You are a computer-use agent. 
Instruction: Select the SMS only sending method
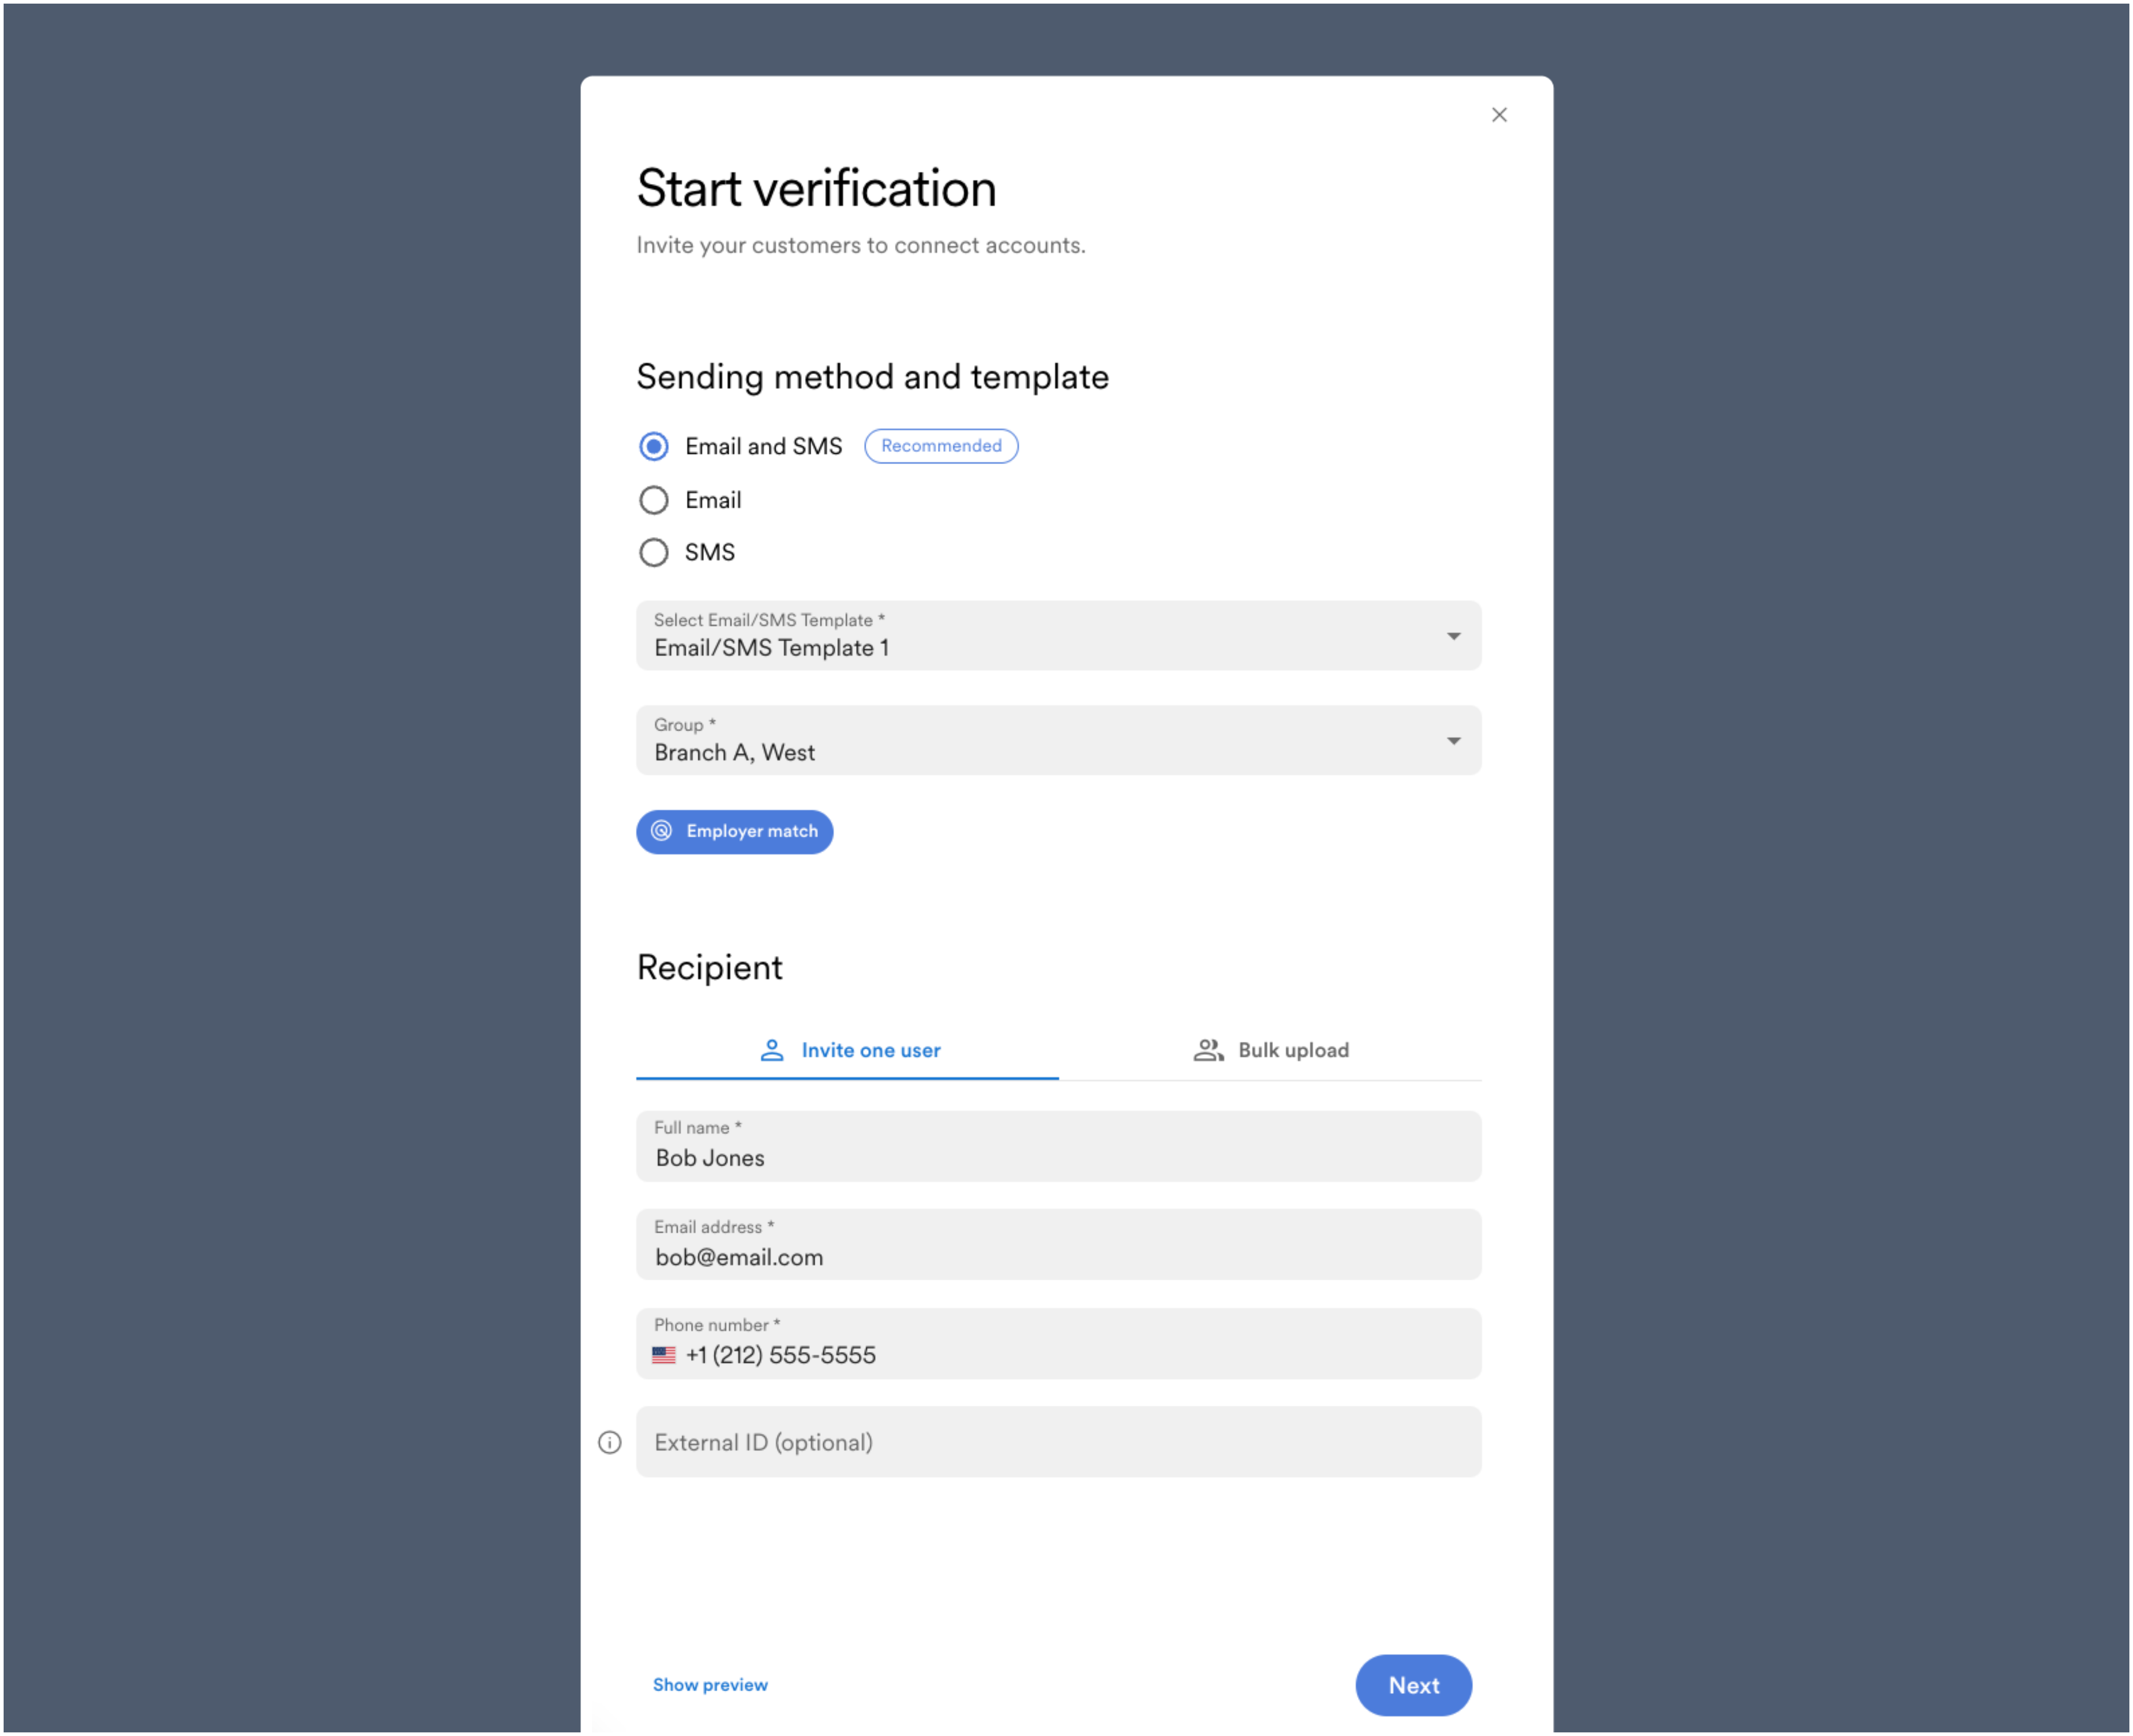coord(653,552)
